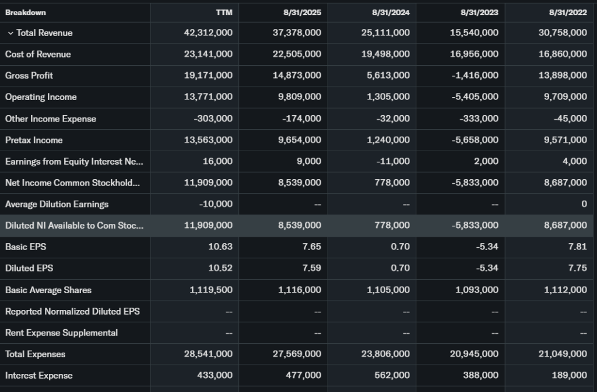Screen dimensions: 597x392
Task: Click the TTM Total Revenue value 42,312,000
Action: point(208,33)
